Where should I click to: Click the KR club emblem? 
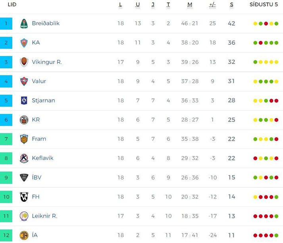24,120
